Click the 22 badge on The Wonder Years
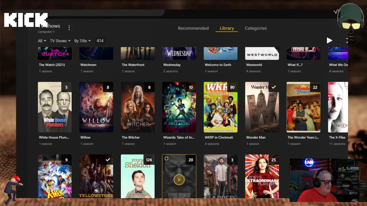Image resolution: width=367 pixels, height=206 pixels. click(315, 87)
